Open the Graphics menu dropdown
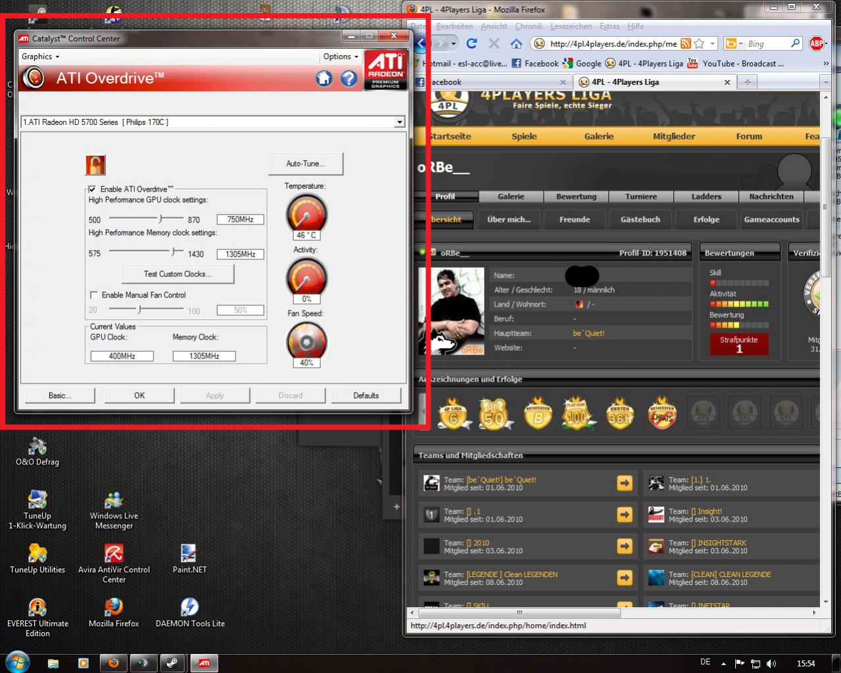 [40, 57]
